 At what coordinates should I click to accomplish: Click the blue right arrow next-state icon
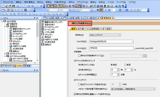tap(109, 10)
